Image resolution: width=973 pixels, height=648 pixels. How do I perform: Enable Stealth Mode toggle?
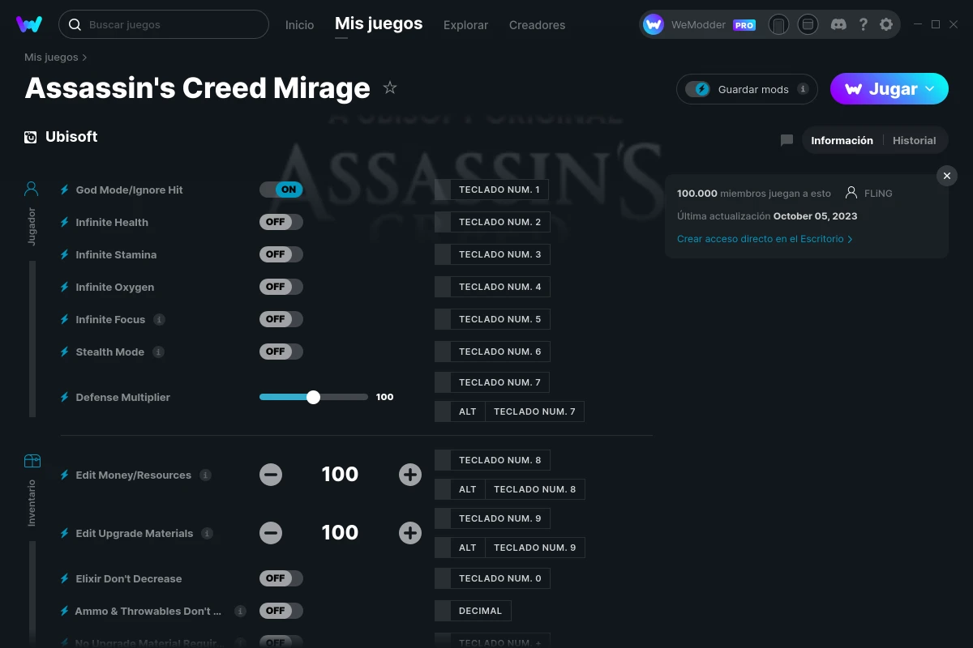point(281,352)
